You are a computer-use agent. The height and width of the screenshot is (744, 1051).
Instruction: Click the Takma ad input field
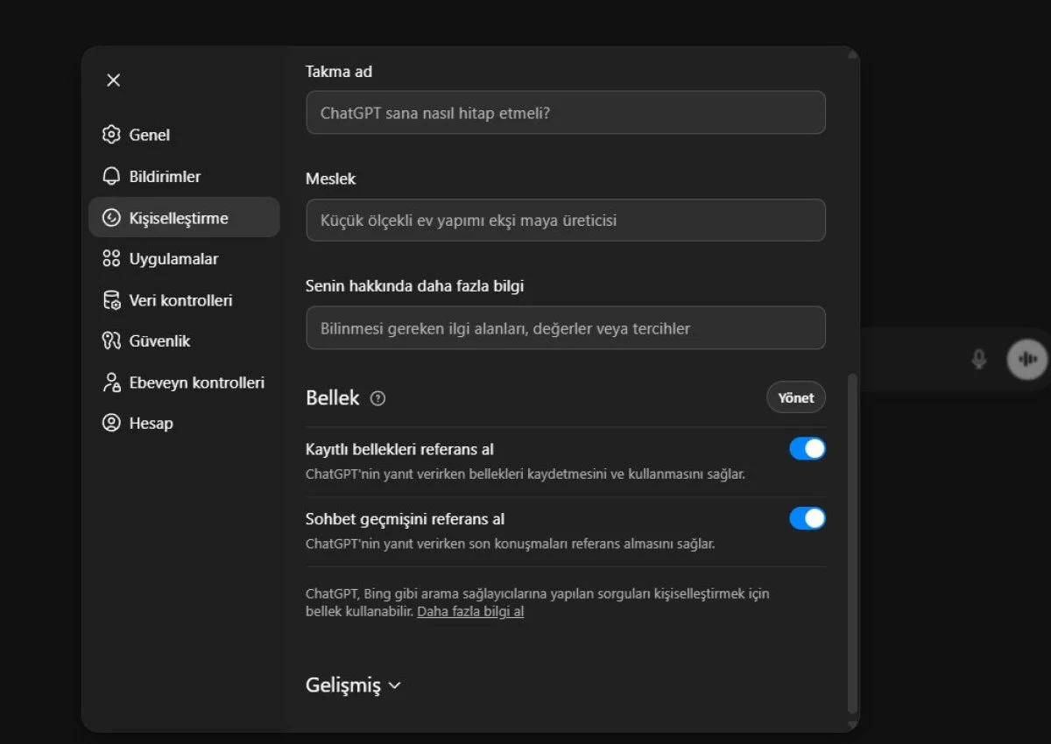565,112
